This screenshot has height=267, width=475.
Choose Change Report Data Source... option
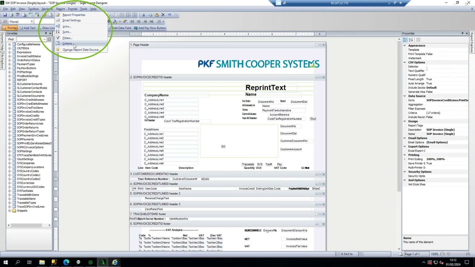pyautogui.click(x=81, y=50)
